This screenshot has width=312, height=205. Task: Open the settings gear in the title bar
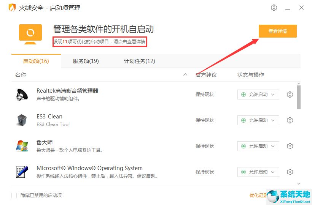[274, 8]
